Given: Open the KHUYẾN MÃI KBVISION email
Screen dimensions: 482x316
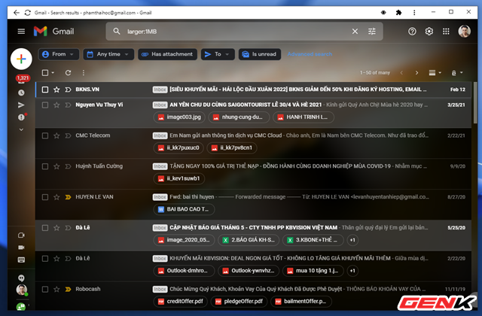Looking at the screenshot, I should pyautogui.click(x=253, y=266).
